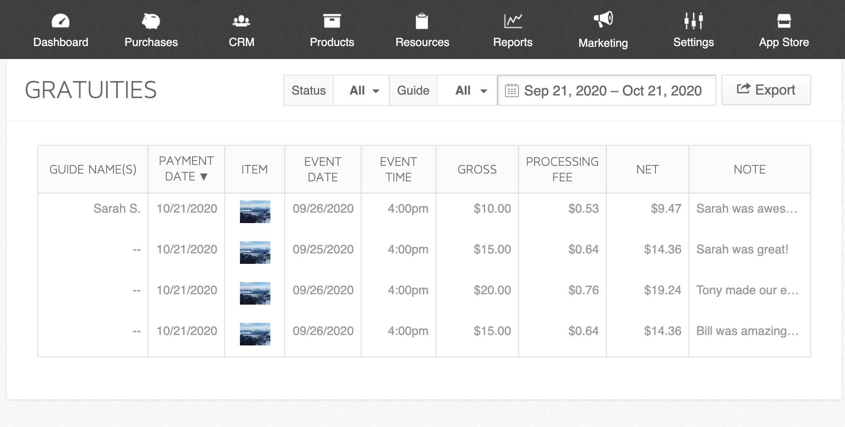845x427 pixels.
Task: Sort by Guide Name(s) column header
Action: (x=93, y=169)
